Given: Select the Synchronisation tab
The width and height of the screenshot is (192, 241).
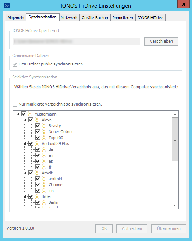Looking at the screenshot, I should tap(43, 17).
